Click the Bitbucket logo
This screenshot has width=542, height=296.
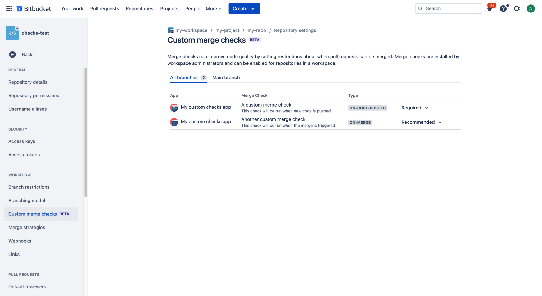(x=34, y=8)
